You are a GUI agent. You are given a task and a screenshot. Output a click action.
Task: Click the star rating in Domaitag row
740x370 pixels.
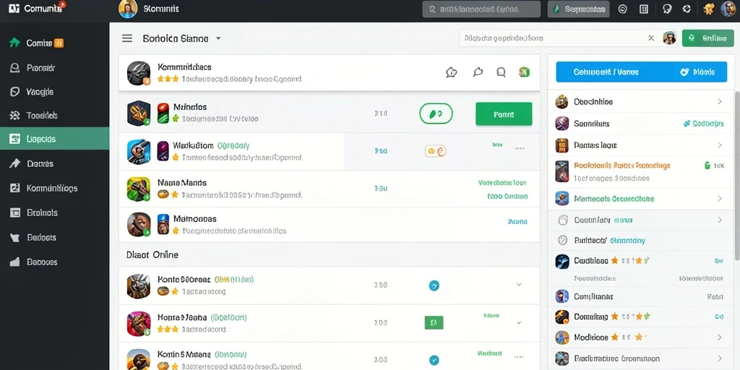631,317
